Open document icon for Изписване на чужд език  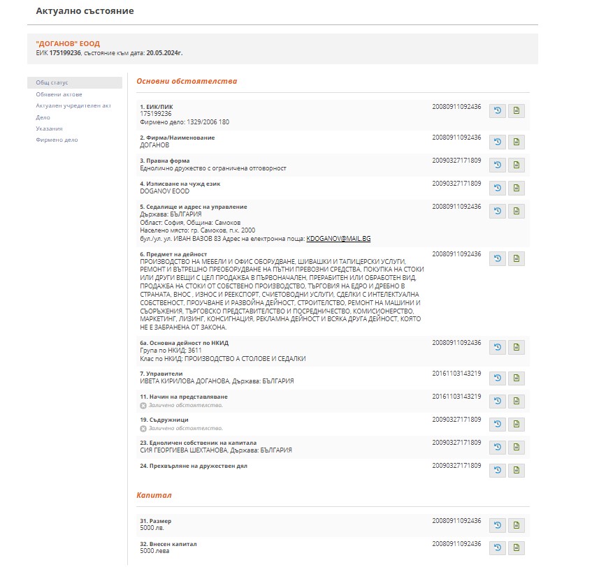(517, 188)
